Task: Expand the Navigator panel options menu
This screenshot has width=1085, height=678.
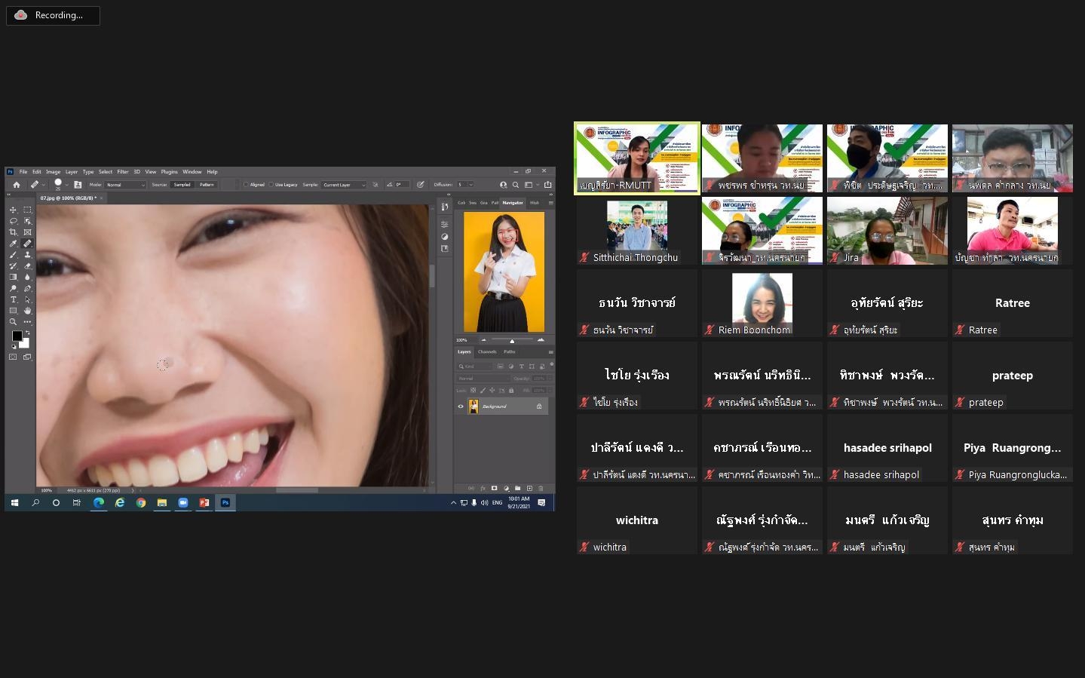Action: [550, 203]
